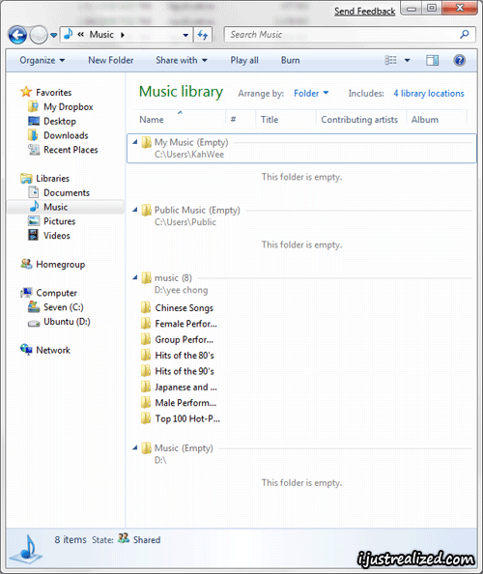Click the change view icon
The width and height of the screenshot is (483, 574).
tap(390, 60)
